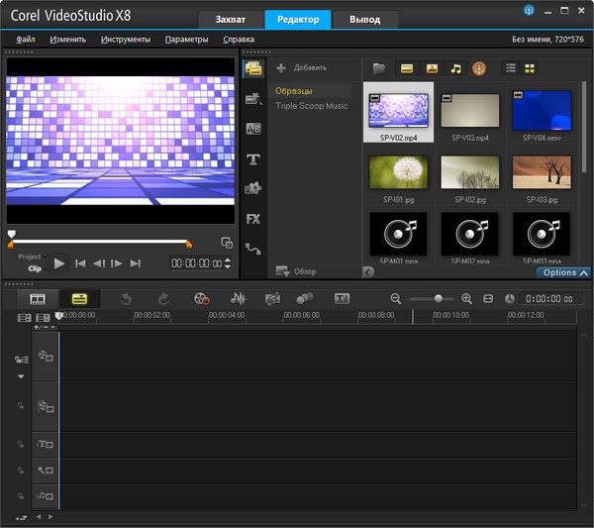The height and width of the screenshot is (528, 594).
Task: Toggle audio files visibility in library
Action: pos(456,68)
